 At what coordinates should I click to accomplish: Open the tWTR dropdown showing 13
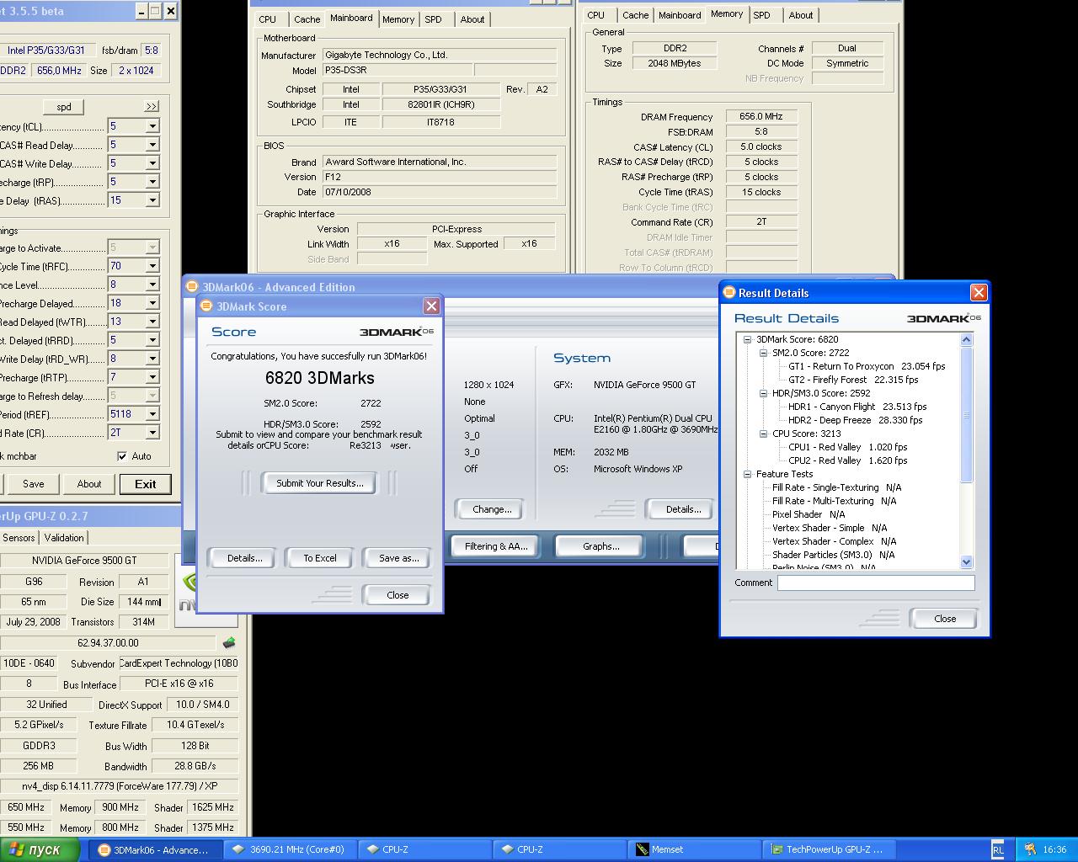(x=152, y=322)
